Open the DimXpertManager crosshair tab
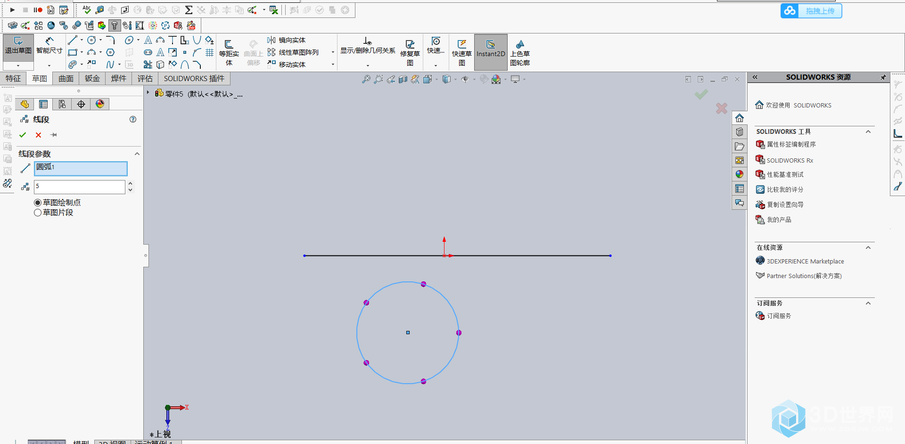This screenshot has width=905, height=444. point(81,104)
